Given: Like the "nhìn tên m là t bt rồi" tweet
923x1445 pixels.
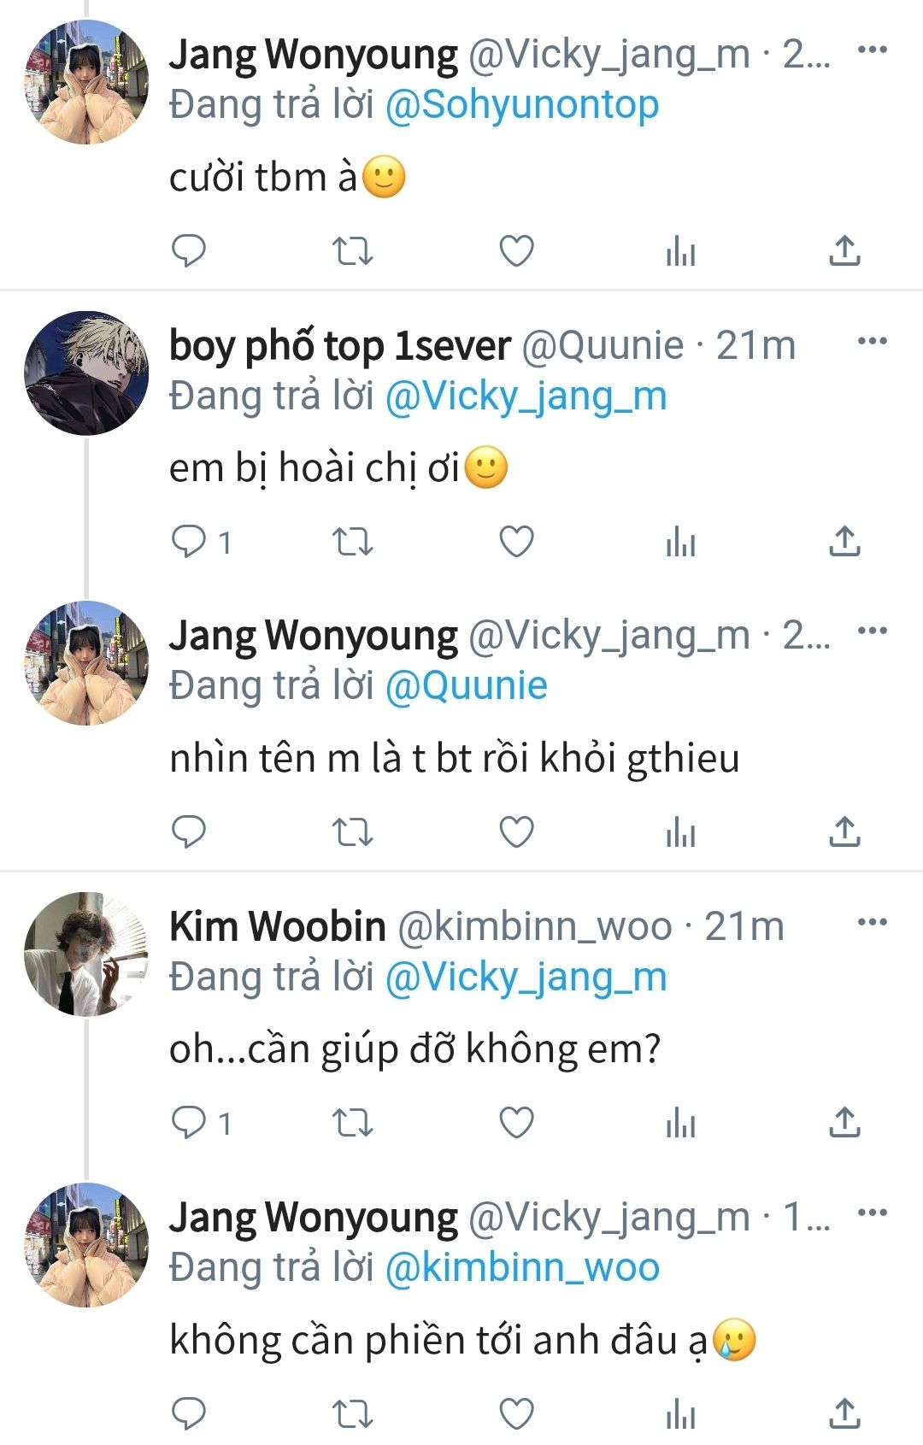Looking at the screenshot, I should coord(516,831).
